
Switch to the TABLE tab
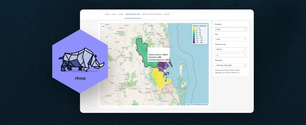coord(114,14)
